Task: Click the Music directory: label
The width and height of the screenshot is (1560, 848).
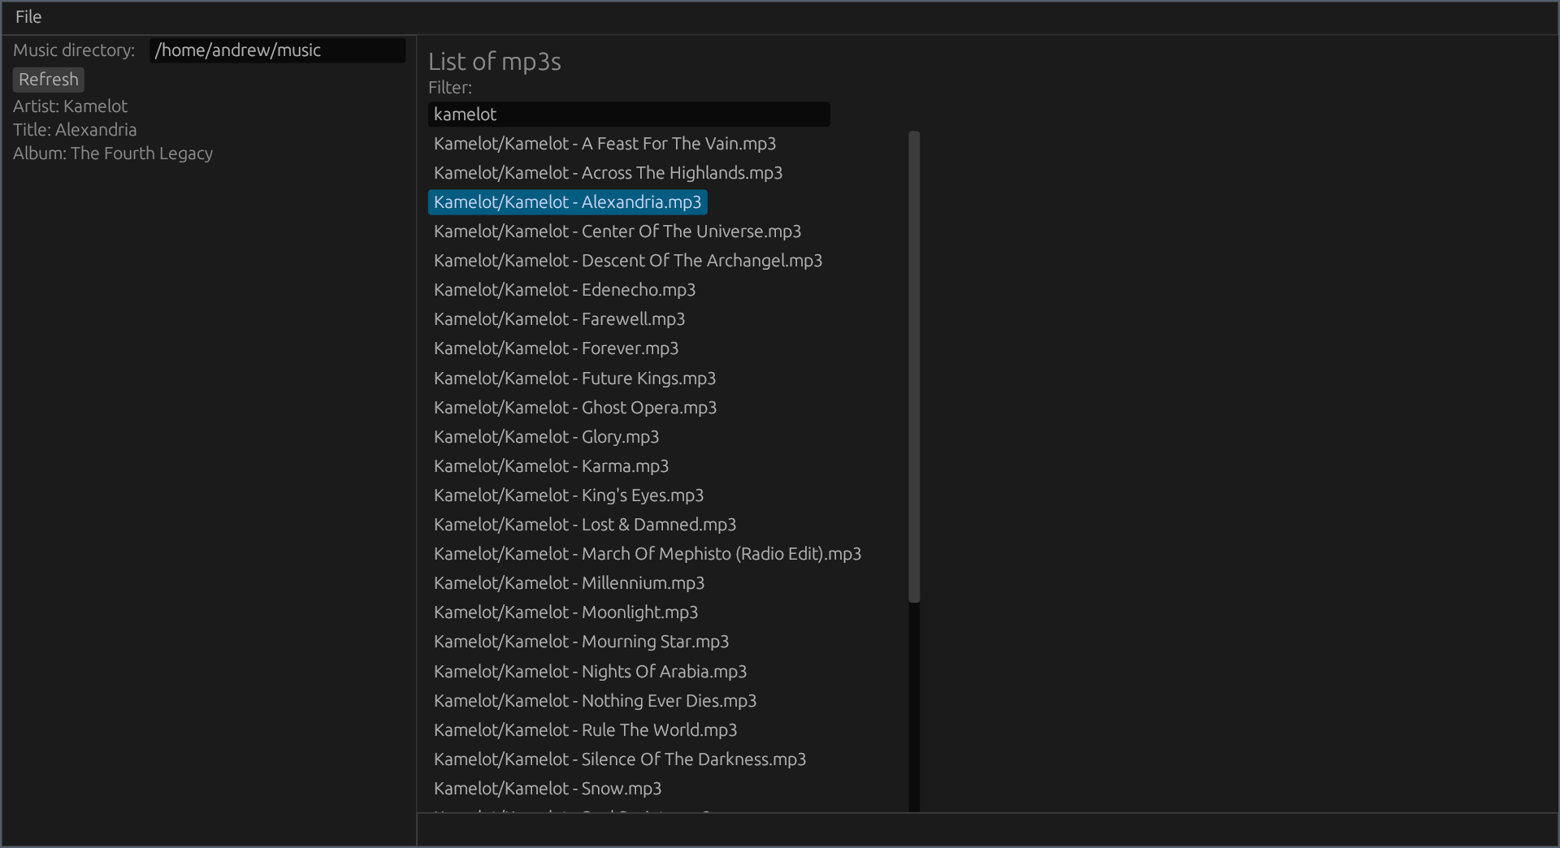Action: (74, 50)
